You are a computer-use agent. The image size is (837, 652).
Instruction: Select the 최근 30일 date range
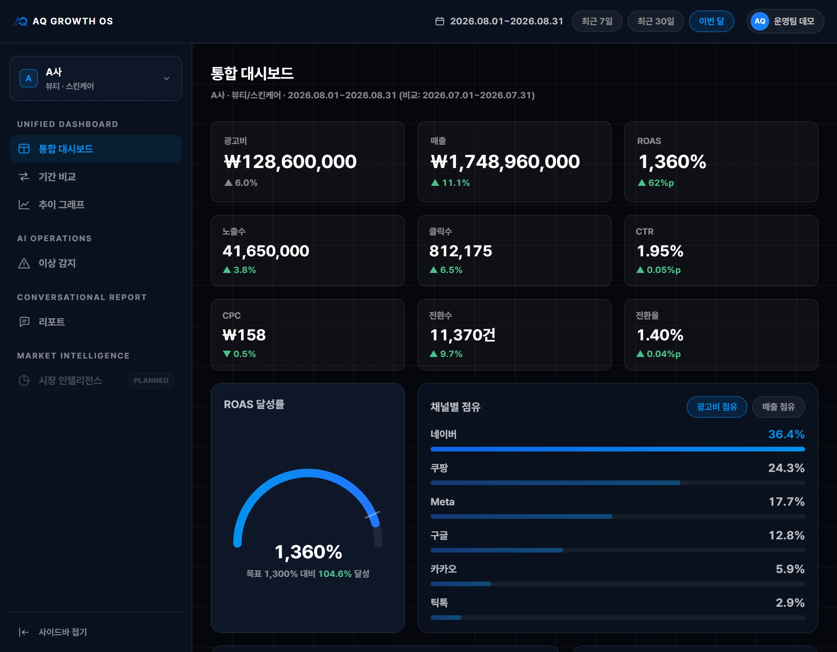656,21
